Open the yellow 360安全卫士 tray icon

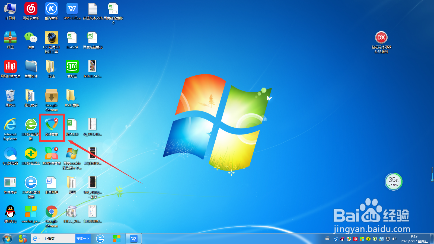coord(368,239)
